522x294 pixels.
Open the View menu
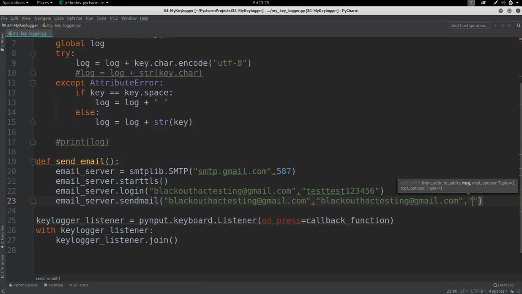(x=26, y=18)
